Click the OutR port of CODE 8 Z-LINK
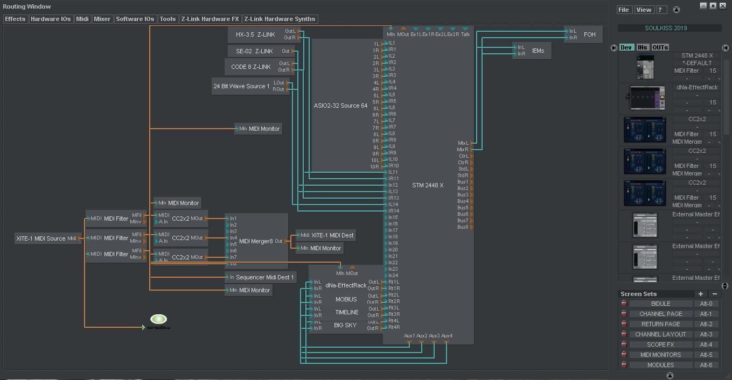 (292, 70)
